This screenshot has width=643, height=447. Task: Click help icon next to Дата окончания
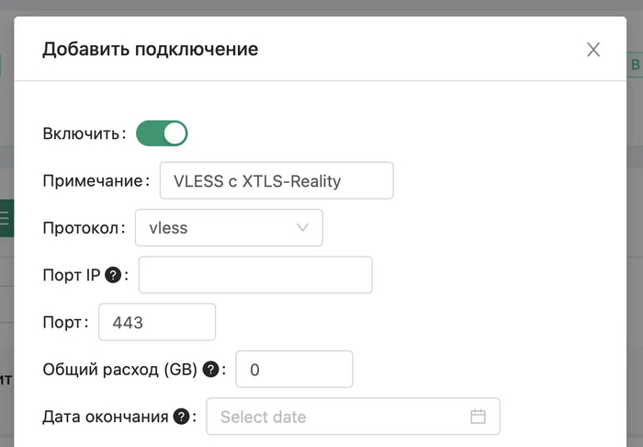(181, 417)
